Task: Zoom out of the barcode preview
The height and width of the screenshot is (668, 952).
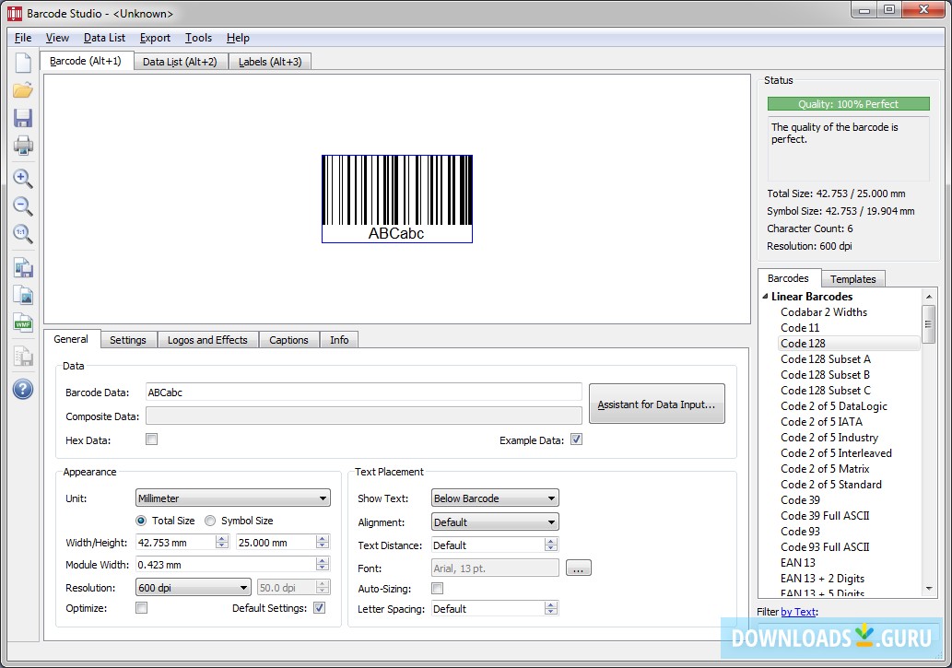Action: tap(22, 206)
